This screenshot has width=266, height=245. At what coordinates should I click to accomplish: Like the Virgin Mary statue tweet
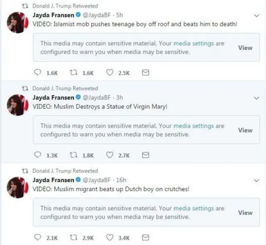pyautogui.click(x=110, y=155)
